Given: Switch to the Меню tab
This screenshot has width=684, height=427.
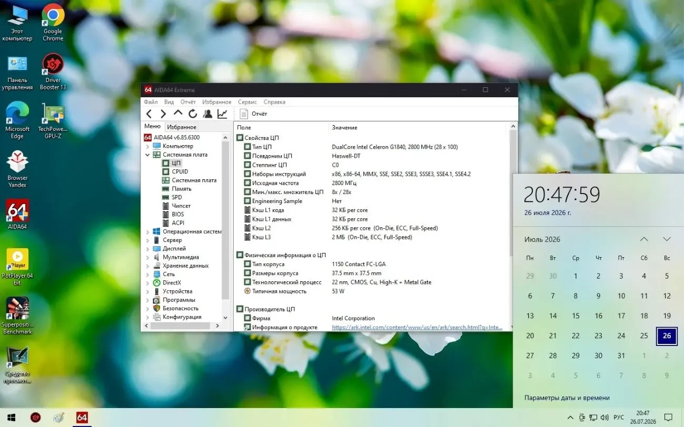Looking at the screenshot, I should point(152,126).
